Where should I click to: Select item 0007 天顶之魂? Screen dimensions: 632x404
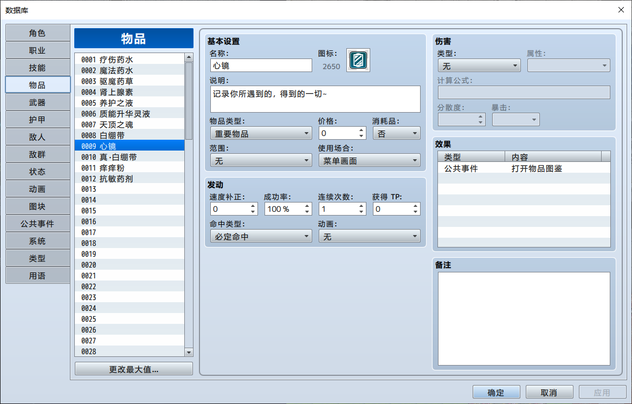point(130,125)
